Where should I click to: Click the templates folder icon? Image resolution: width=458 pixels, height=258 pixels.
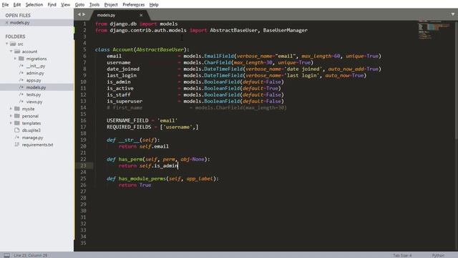tap(17, 123)
